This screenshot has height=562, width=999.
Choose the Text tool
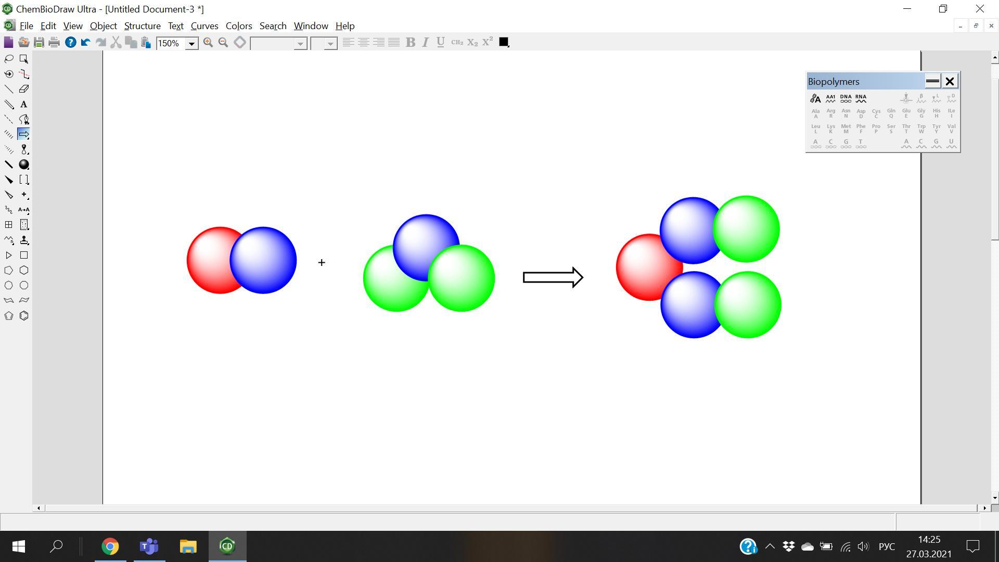point(24,104)
